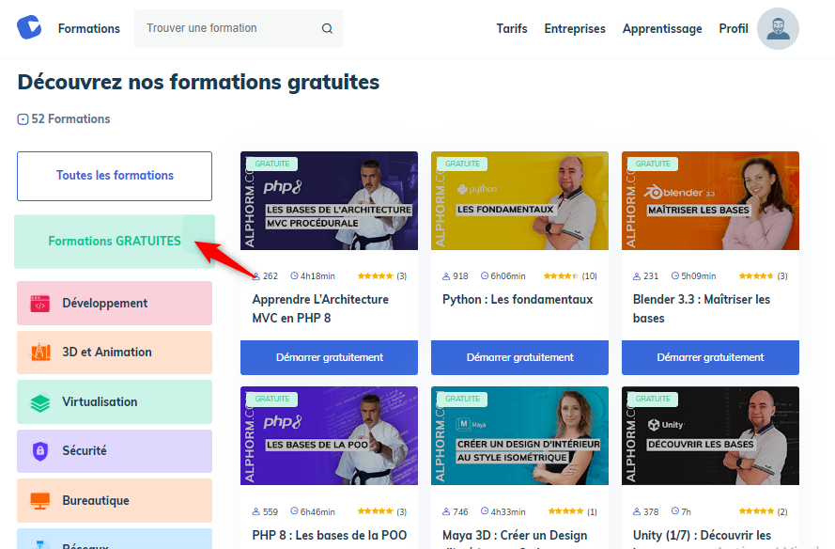Open the user profile avatar

click(x=778, y=29)
